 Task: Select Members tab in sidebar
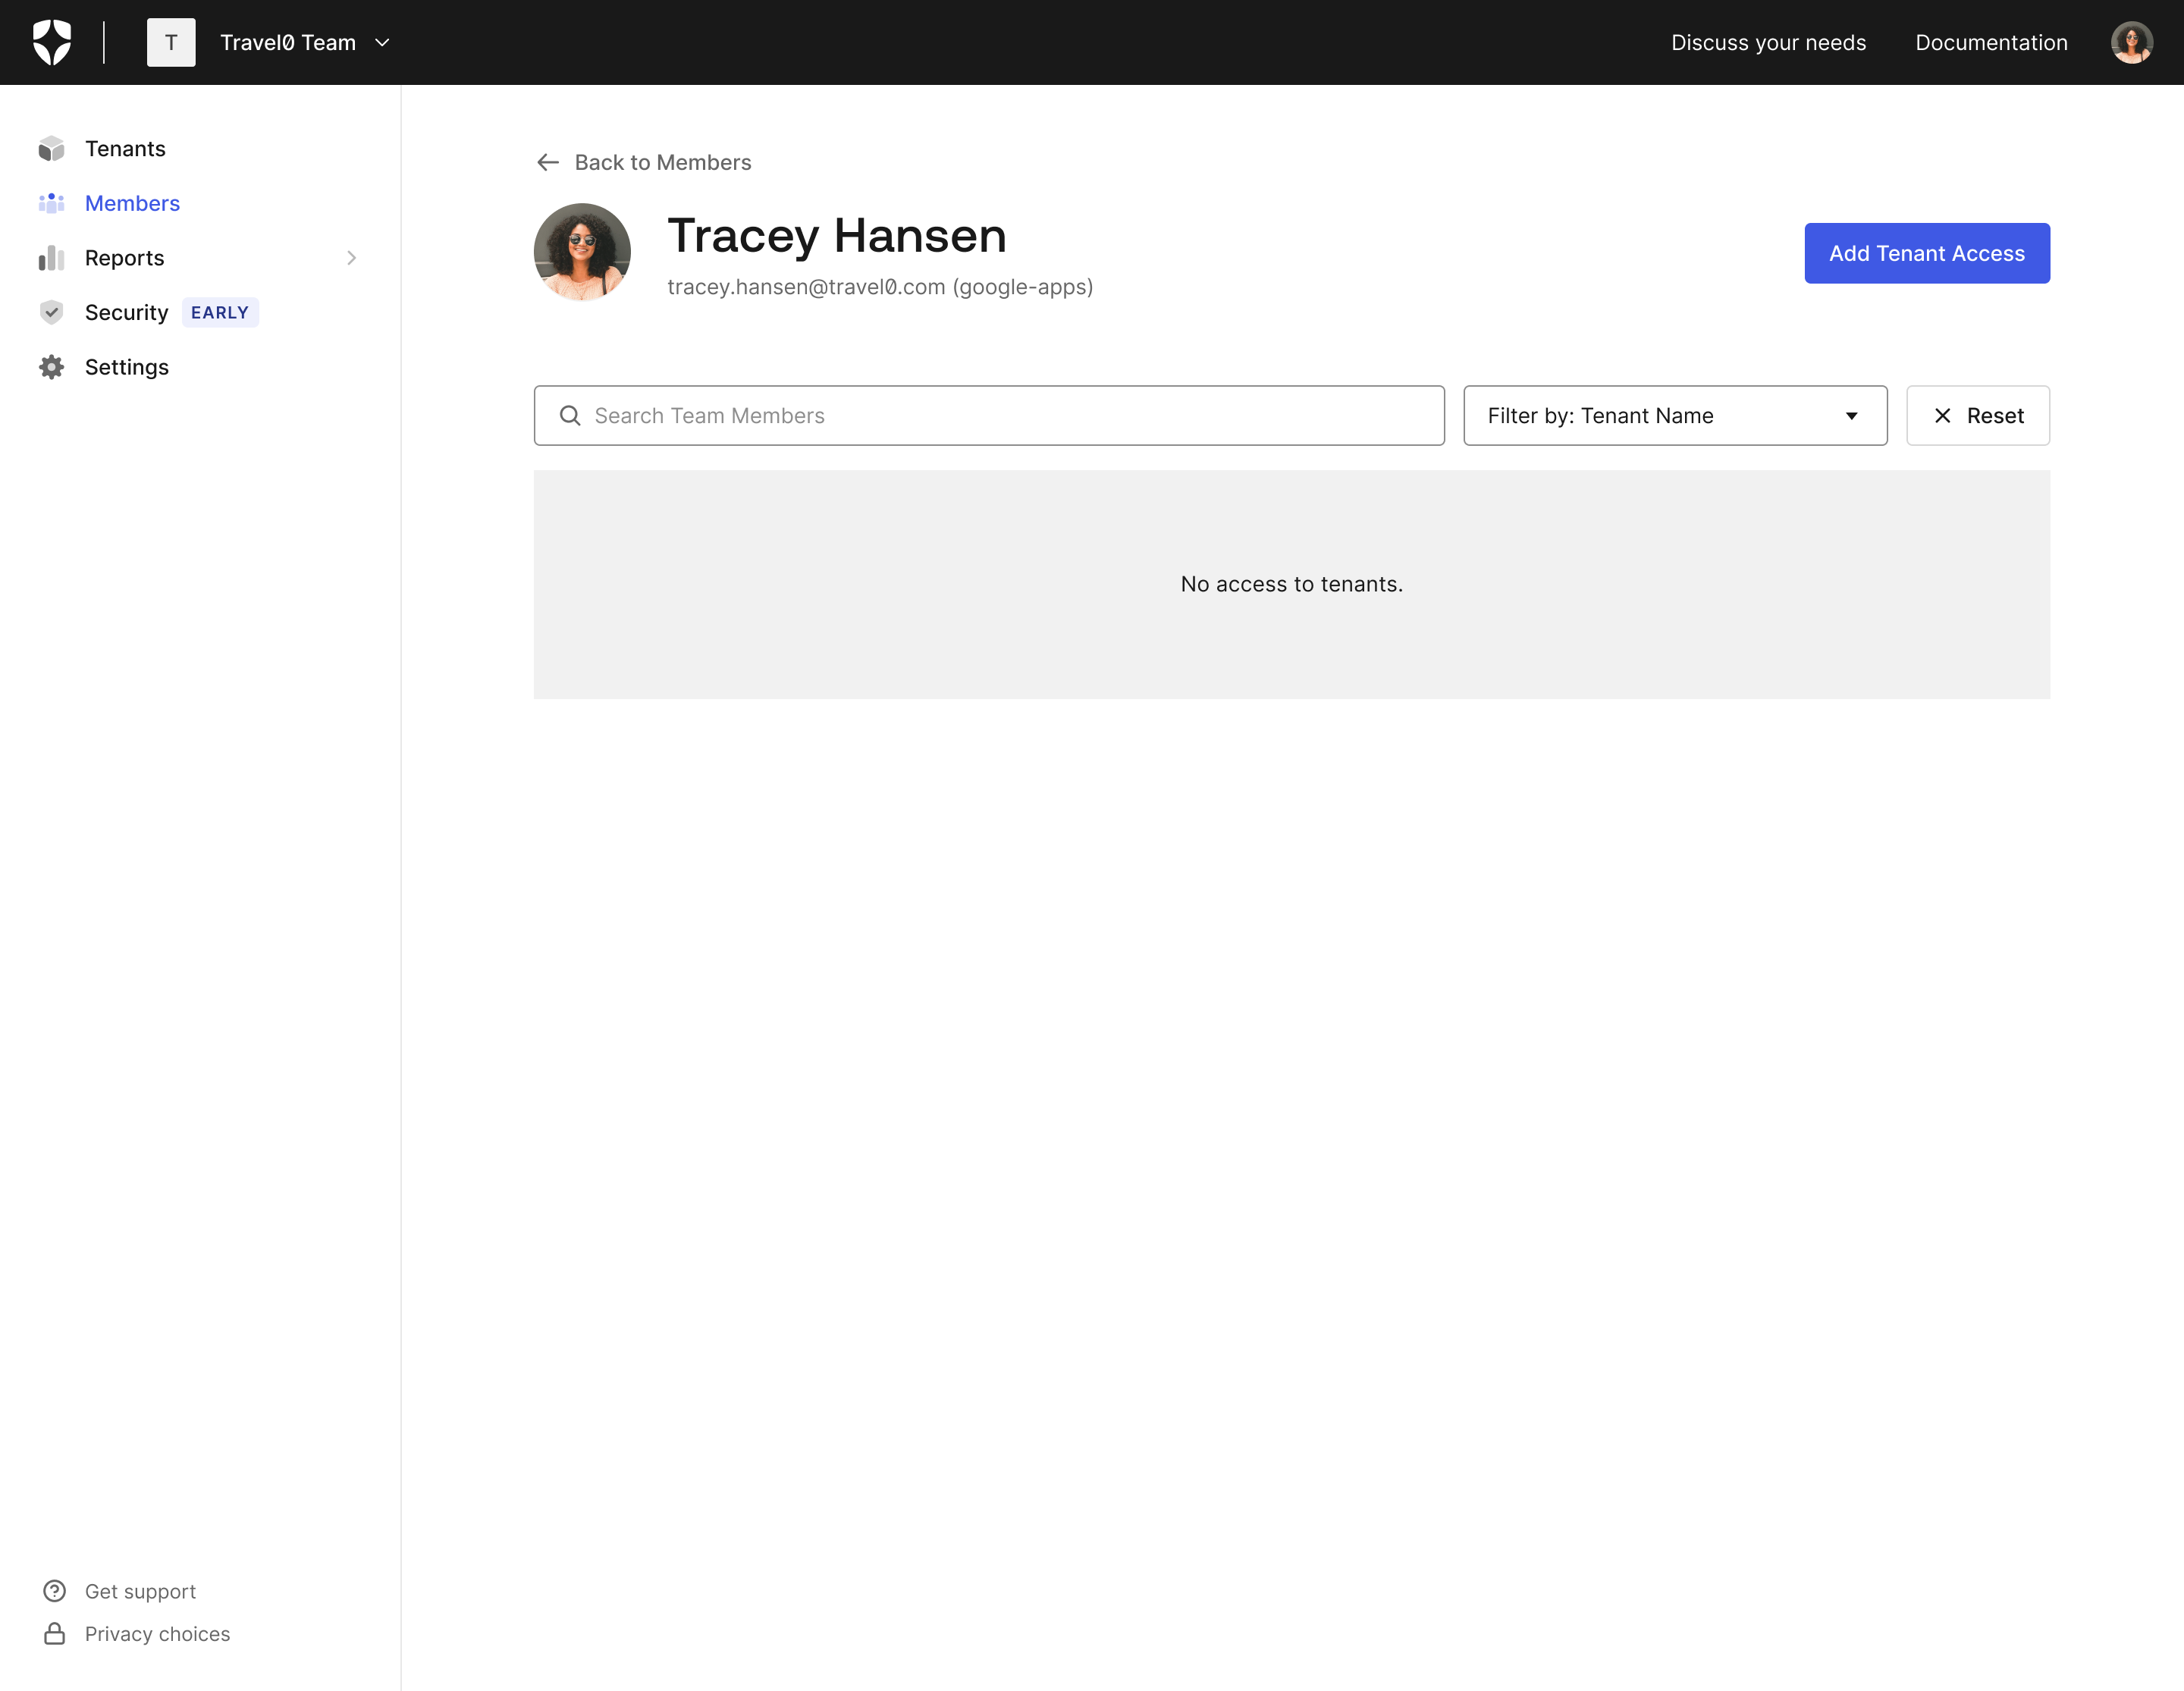pos(131,202)
